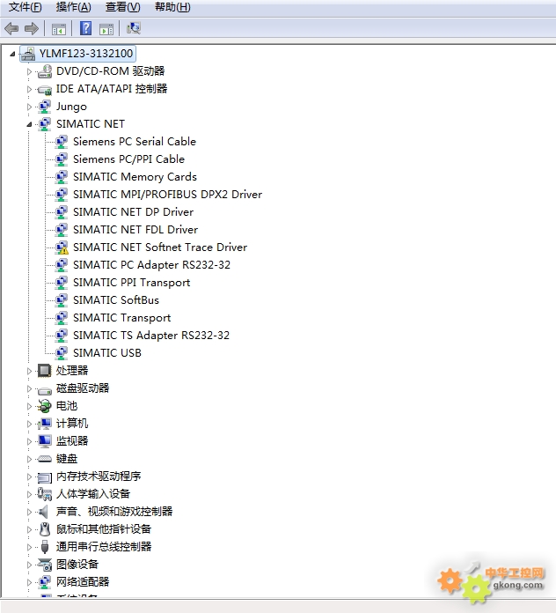Open the 文件(F) menu
The width and height of the screenshot is (556, 613).
25,7
